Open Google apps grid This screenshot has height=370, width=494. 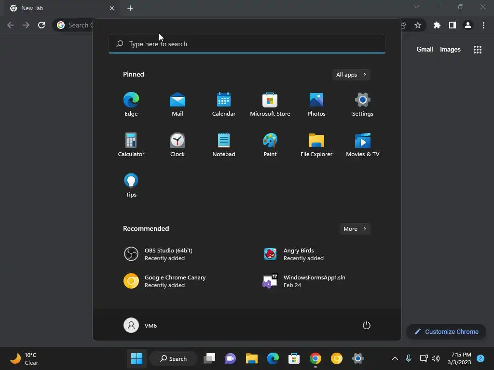(x=478, y=50)
